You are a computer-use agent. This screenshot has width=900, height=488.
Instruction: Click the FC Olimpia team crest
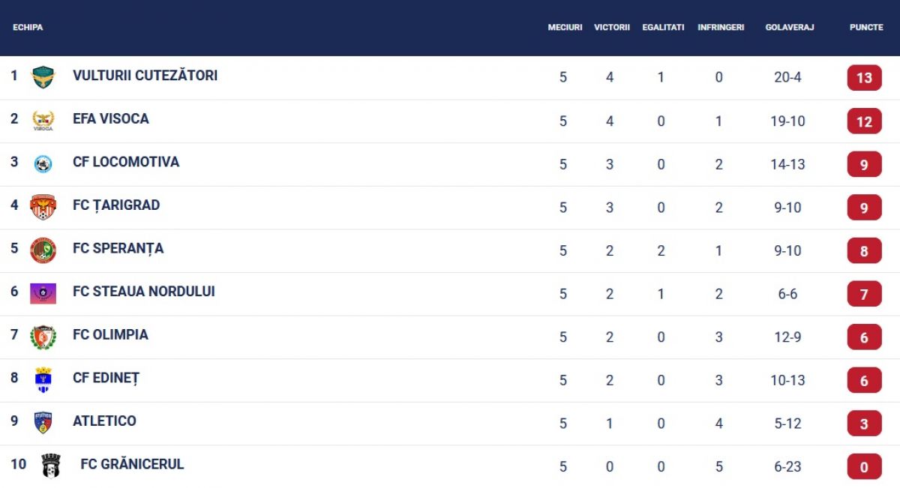(43, 337)
